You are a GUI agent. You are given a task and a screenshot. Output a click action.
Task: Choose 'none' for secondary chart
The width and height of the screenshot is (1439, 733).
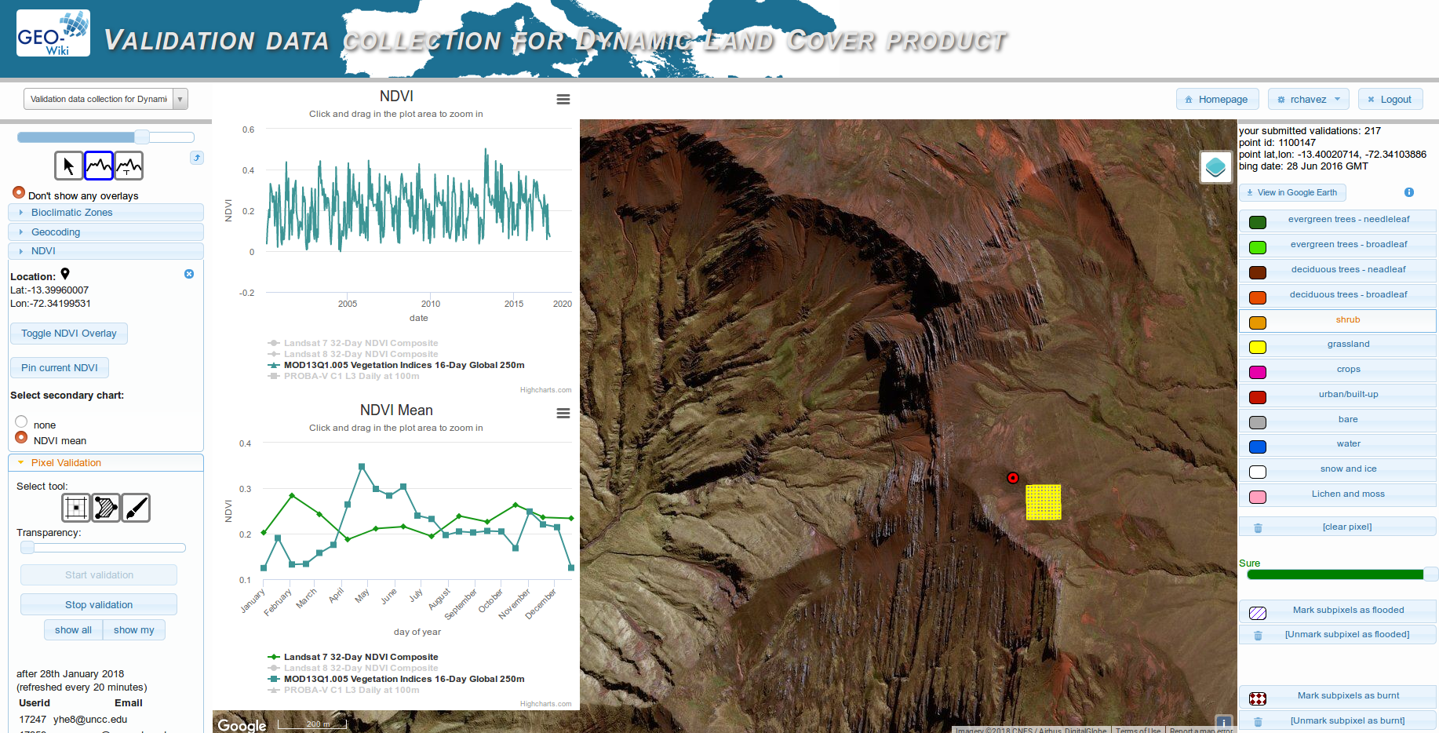21,422
